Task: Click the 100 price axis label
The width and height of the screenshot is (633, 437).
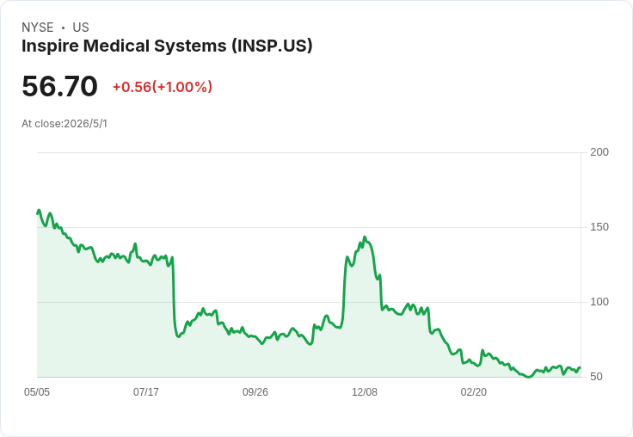Action: coord(599,302)
